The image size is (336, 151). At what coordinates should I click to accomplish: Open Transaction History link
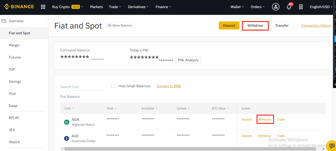click(316, 25)
